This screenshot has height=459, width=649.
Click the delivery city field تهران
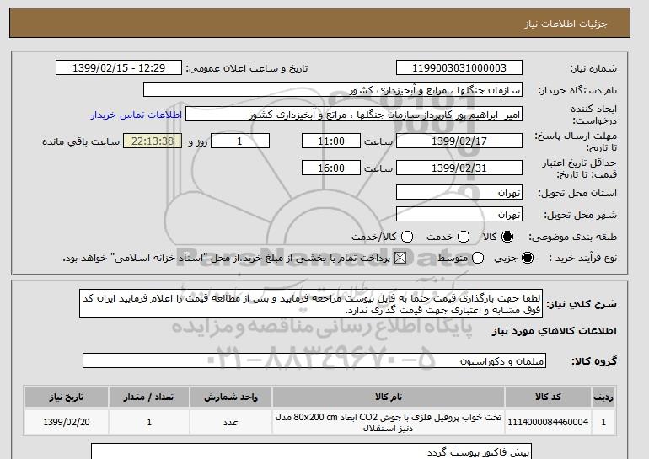[x=459, y=215]
